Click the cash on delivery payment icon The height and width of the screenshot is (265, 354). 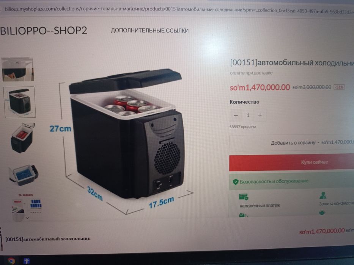pos(244,197)
